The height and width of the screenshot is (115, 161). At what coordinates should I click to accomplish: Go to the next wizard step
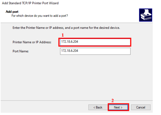118,107
